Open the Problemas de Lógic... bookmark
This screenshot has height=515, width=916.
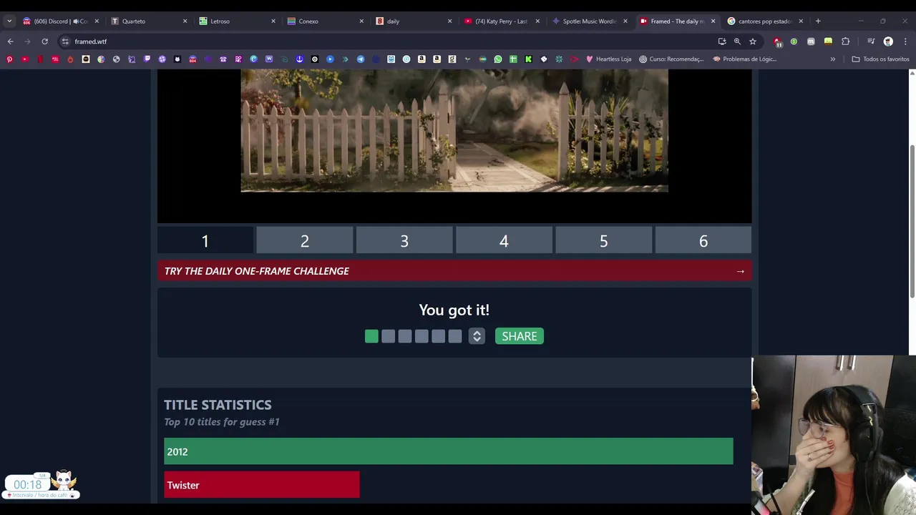744,59
